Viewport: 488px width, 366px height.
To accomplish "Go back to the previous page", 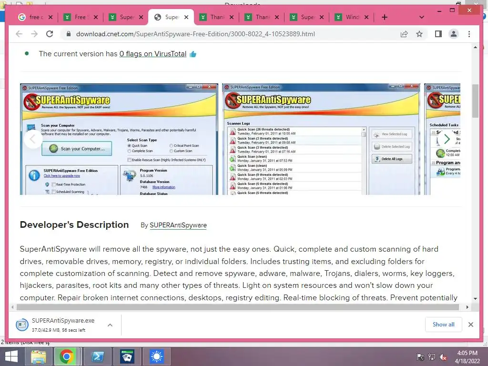I will tap(19, 34).
